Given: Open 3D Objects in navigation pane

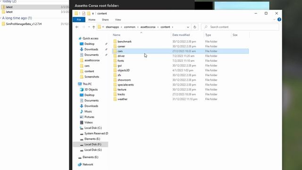Looking at the screenshot, I should pos(91,89).
